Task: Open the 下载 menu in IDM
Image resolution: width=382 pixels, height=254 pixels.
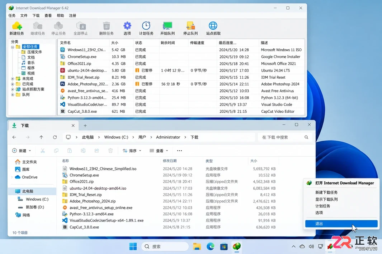Action: point(36,15)
